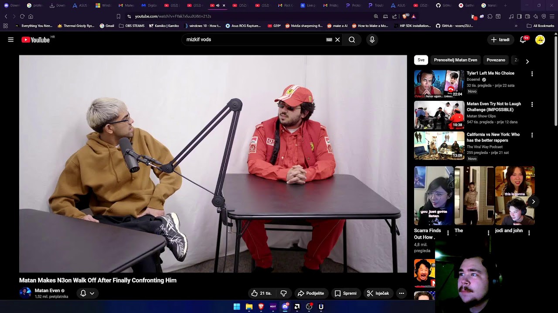Open the Matan Even channel avatar

click(x=25, y=293)
